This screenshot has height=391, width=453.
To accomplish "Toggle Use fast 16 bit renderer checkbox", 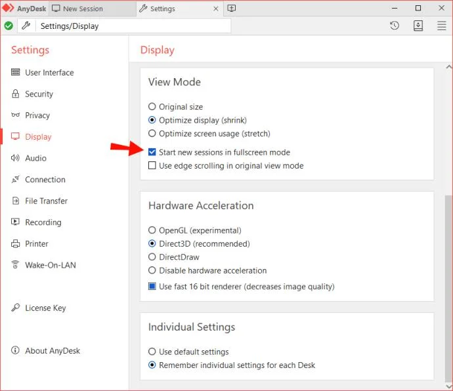I will click(152, 286).
